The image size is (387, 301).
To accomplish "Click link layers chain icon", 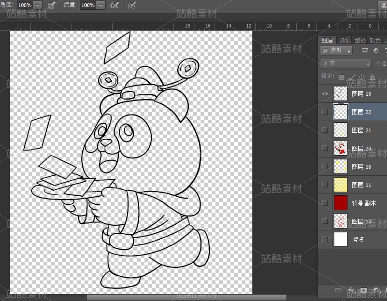I will 338,290.
